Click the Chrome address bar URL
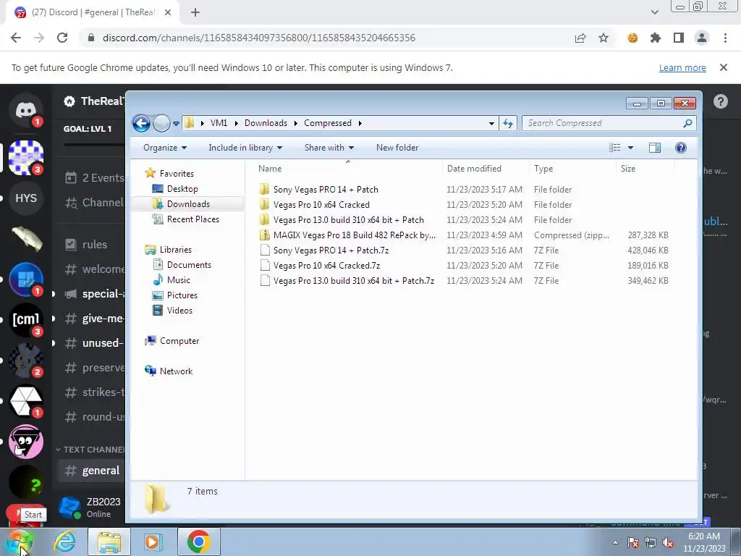 258,38
